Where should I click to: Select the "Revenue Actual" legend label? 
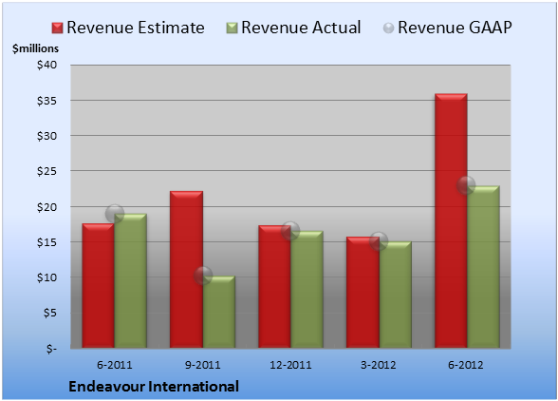coord(301,28)
